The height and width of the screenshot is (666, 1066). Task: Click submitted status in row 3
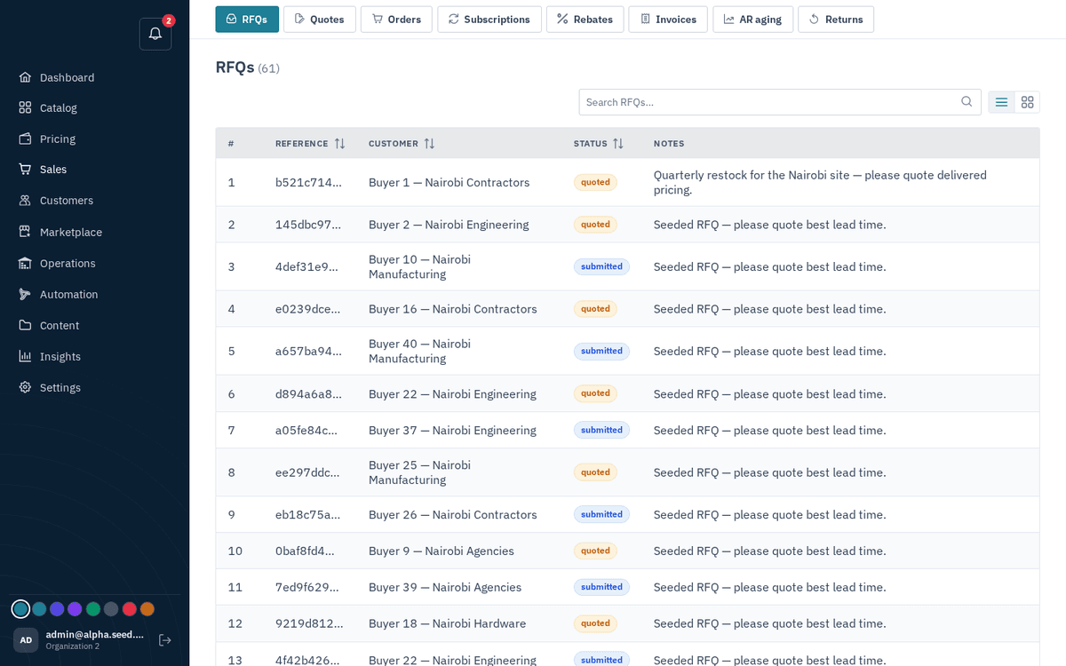[x=601, y=266]
